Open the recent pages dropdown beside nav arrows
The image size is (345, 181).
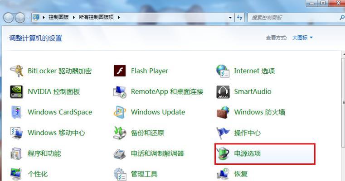point(28,18)
